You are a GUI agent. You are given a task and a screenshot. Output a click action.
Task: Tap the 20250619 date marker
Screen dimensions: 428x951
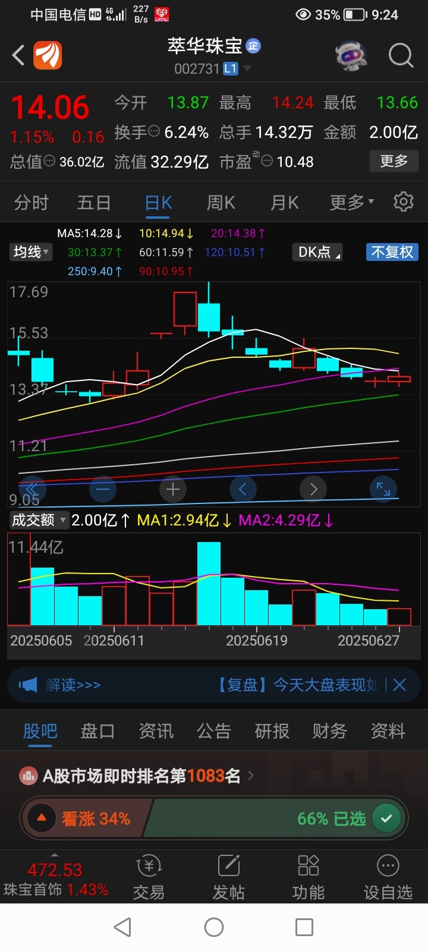click(x=257, y=641)
